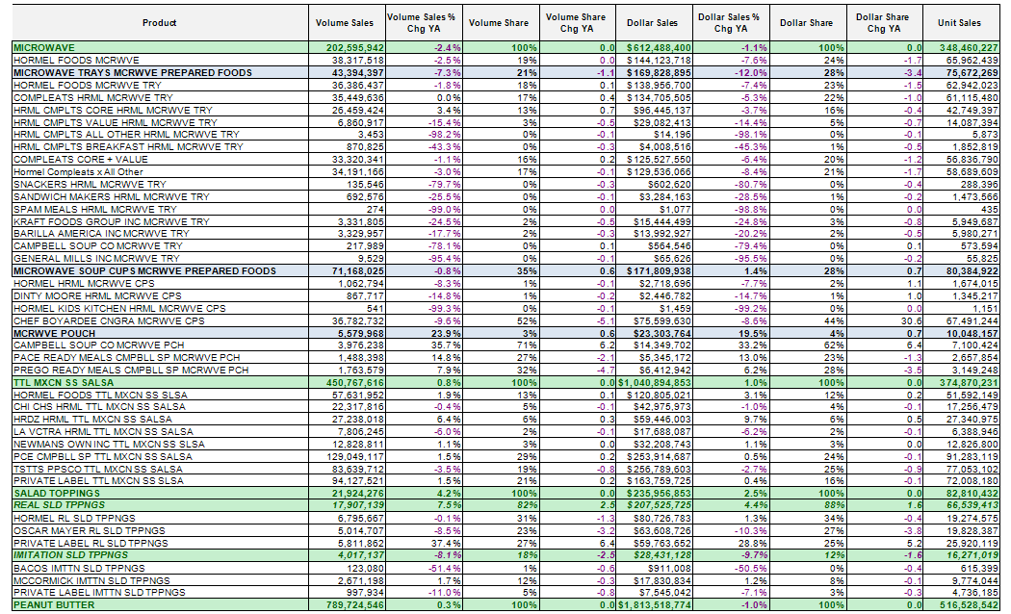Click the REAL SLD TPPNGS subcategory label
The width and height of the screenshot is (1011, 614).
click(x=58, y=504)
